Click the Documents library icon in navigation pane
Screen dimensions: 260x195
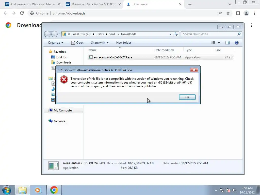53,84
